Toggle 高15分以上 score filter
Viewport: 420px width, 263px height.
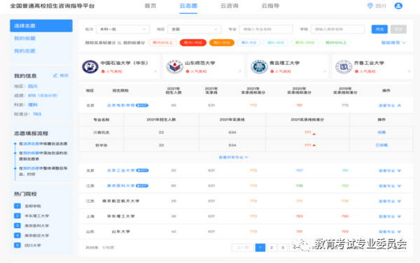(162, 43)
